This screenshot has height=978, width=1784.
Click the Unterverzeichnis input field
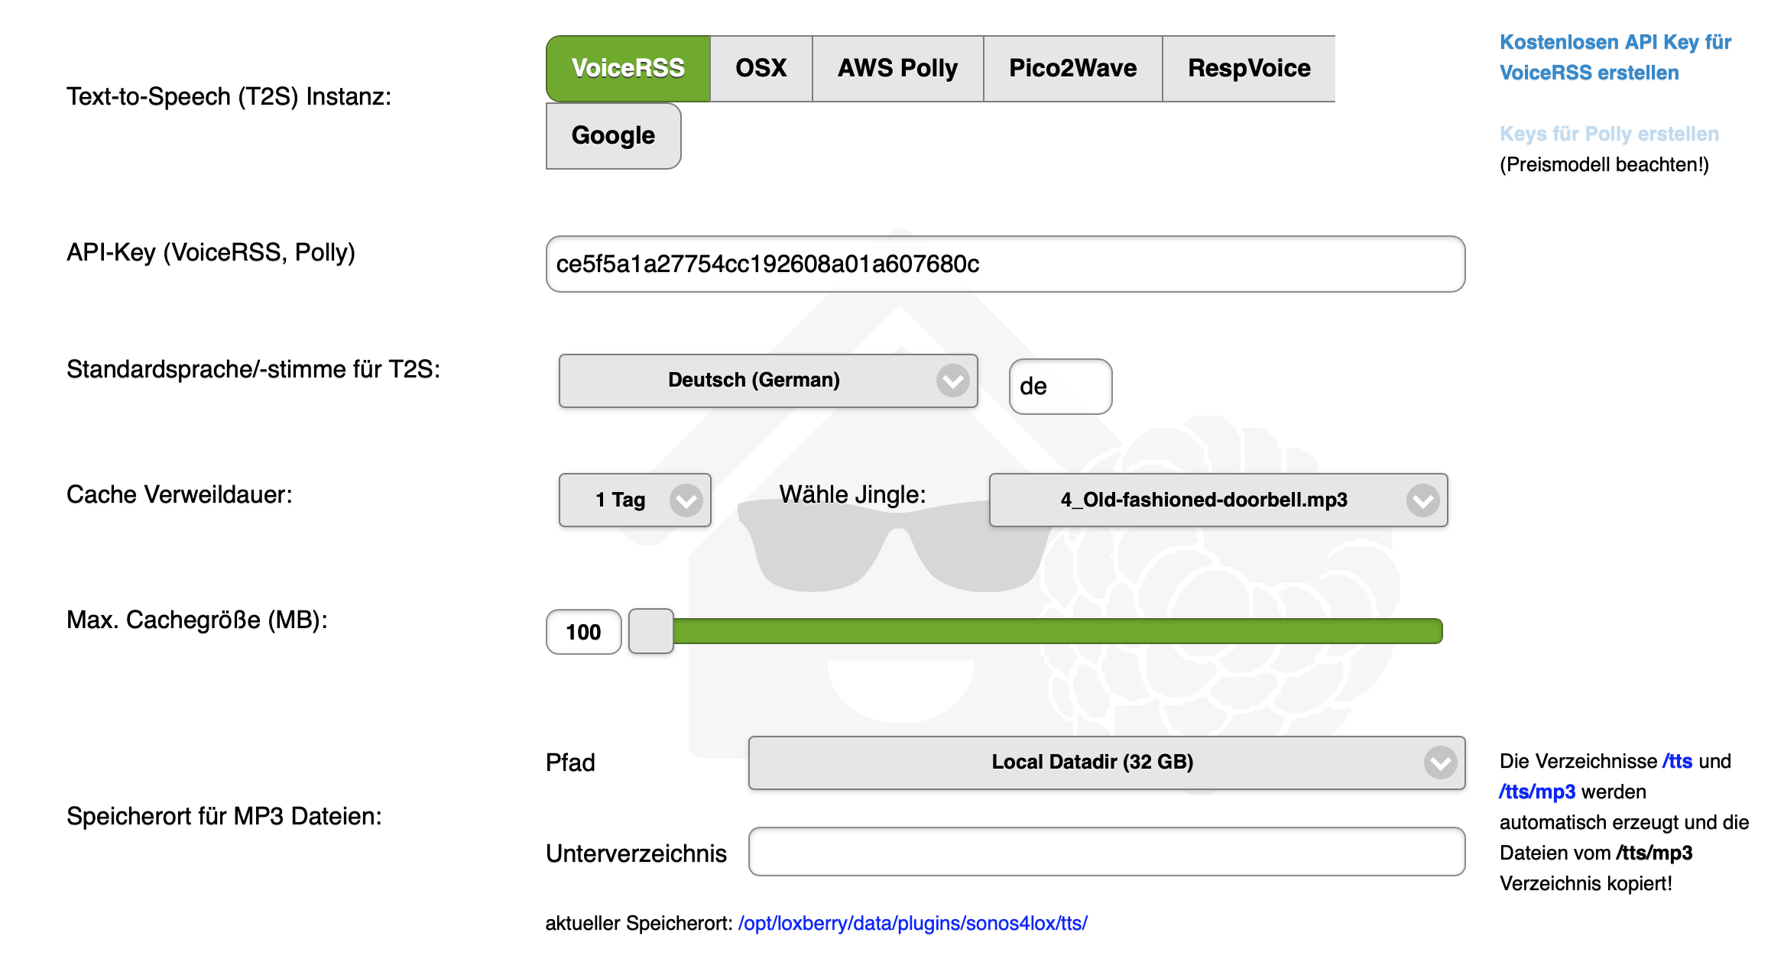pos(1106,851)
